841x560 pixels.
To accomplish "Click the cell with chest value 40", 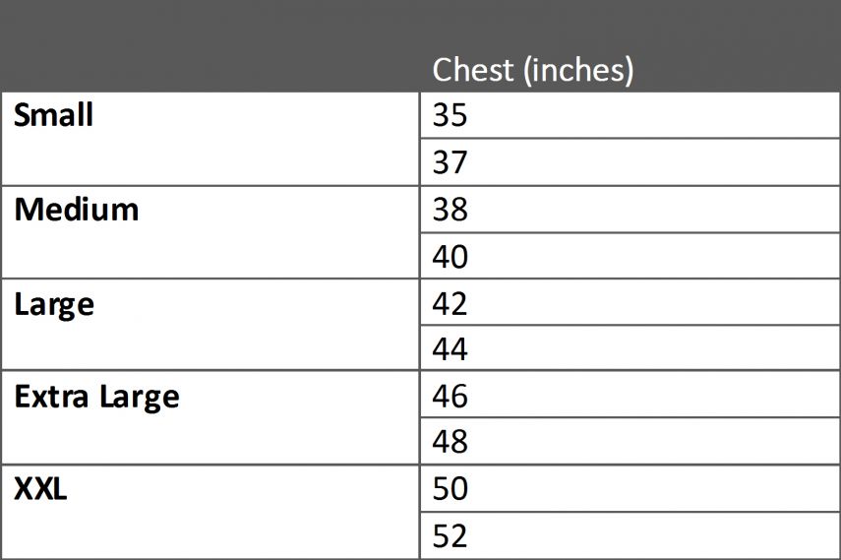I will 630,256.
